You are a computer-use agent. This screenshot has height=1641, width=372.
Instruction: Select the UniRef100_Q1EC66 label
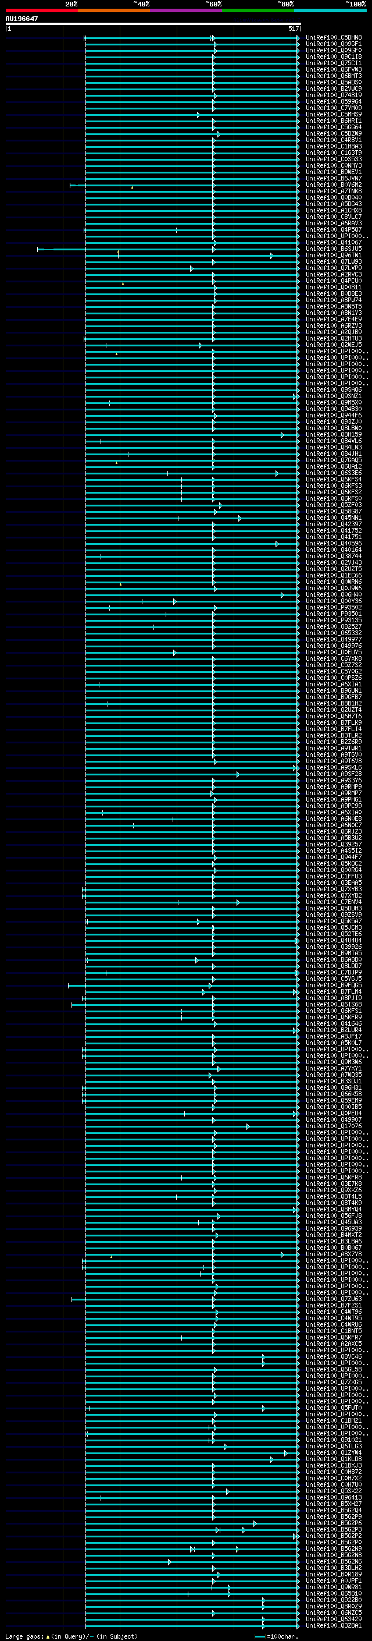(x=334, y=576)
